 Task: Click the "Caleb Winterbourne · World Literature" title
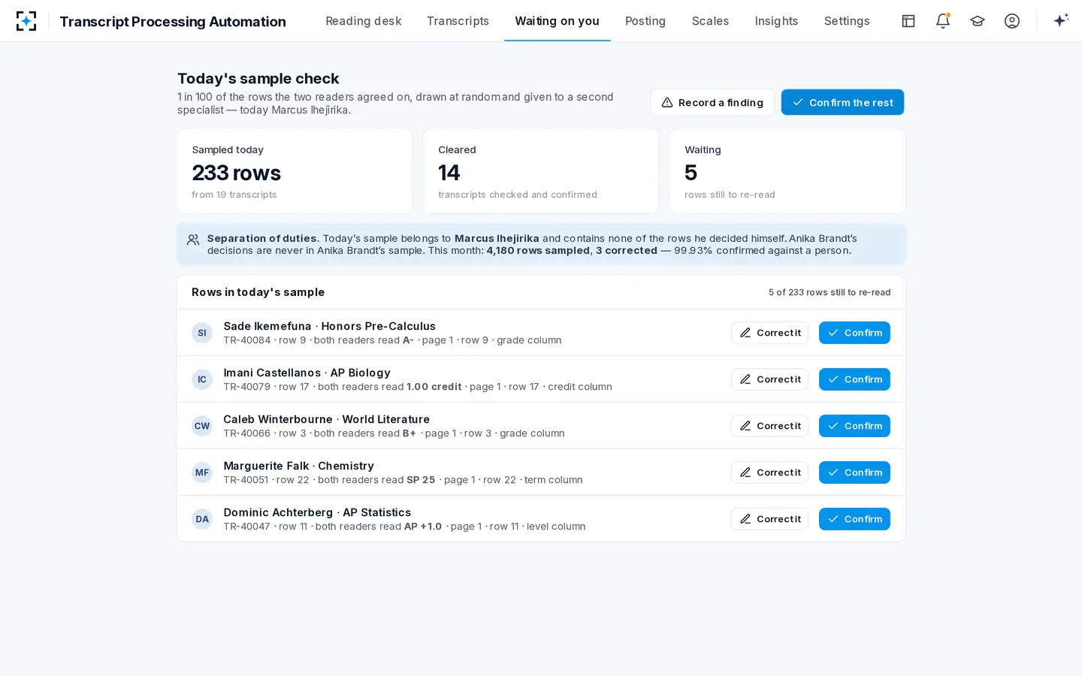[x=326, y=419]
